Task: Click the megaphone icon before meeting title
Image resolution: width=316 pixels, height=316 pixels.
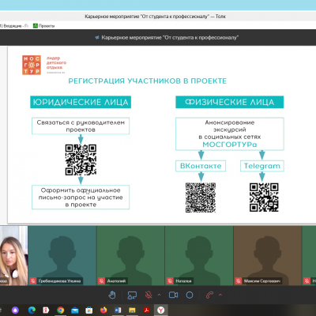Action: (97, 38)
